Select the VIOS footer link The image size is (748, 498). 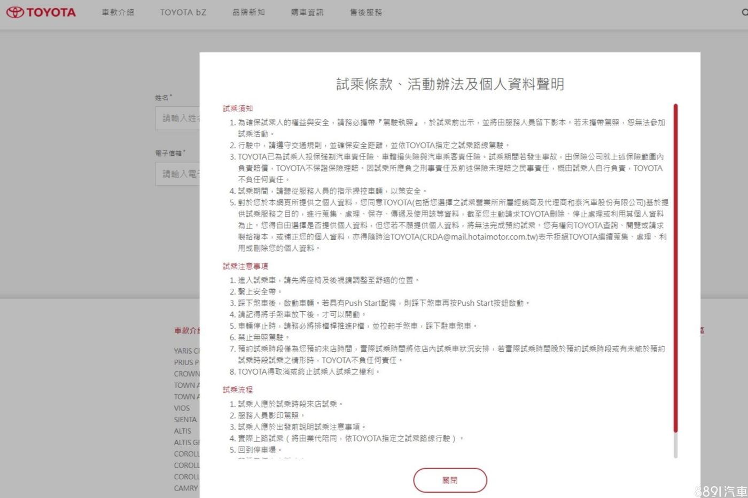[x=182, y=408]
